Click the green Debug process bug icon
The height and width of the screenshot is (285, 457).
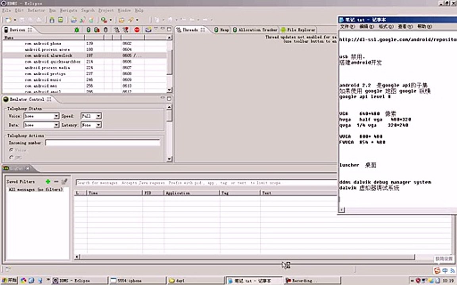point(77,30)
